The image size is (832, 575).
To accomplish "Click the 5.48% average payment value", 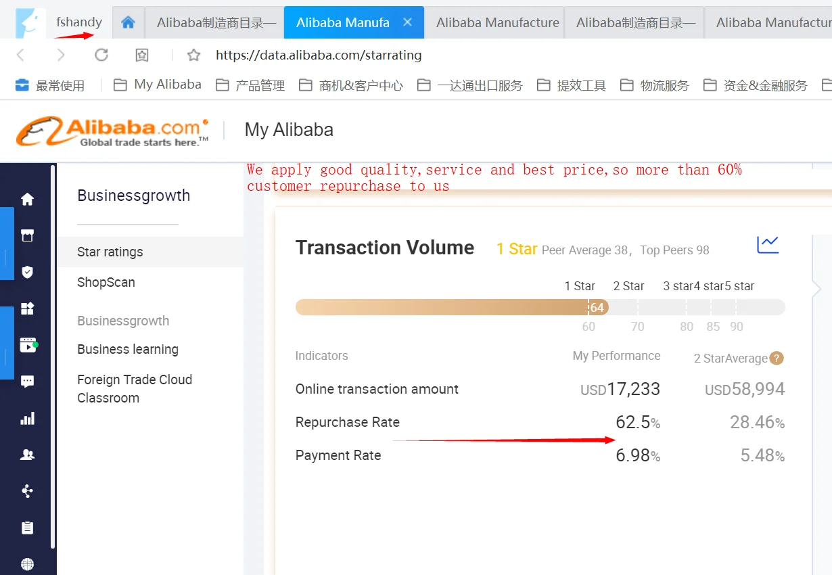I will [x=762, y=456].
